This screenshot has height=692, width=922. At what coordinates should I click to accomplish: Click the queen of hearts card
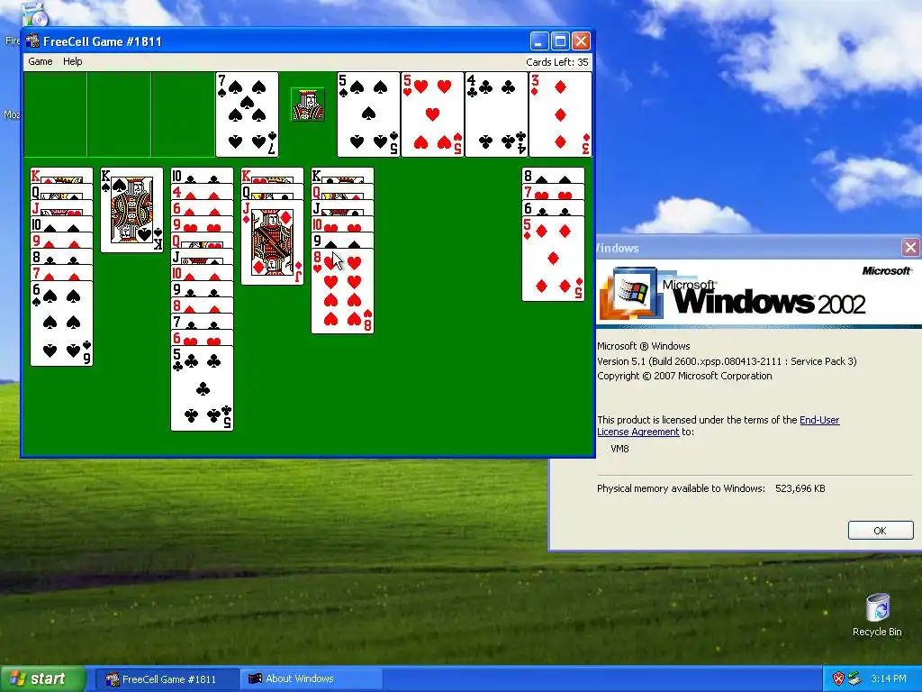click(202, 241)
